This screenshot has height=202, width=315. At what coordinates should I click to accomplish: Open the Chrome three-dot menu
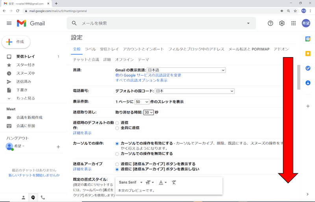[x=310, y=11]
